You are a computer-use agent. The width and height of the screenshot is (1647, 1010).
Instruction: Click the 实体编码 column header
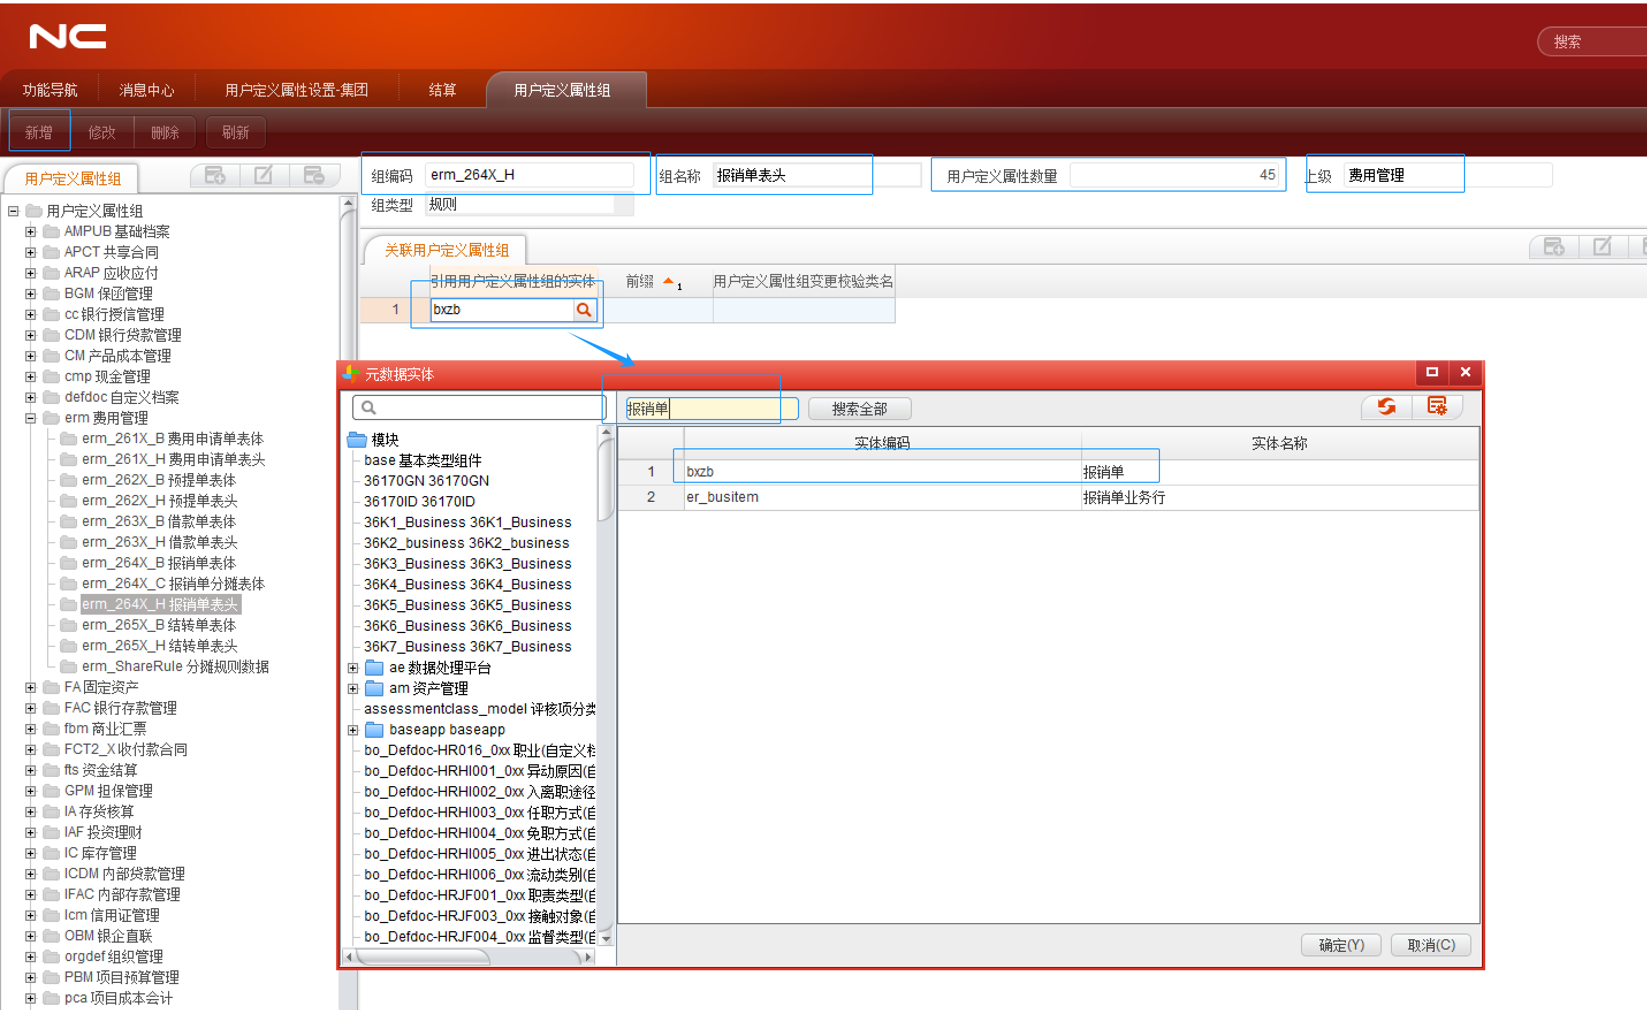[x=883, y=443]
